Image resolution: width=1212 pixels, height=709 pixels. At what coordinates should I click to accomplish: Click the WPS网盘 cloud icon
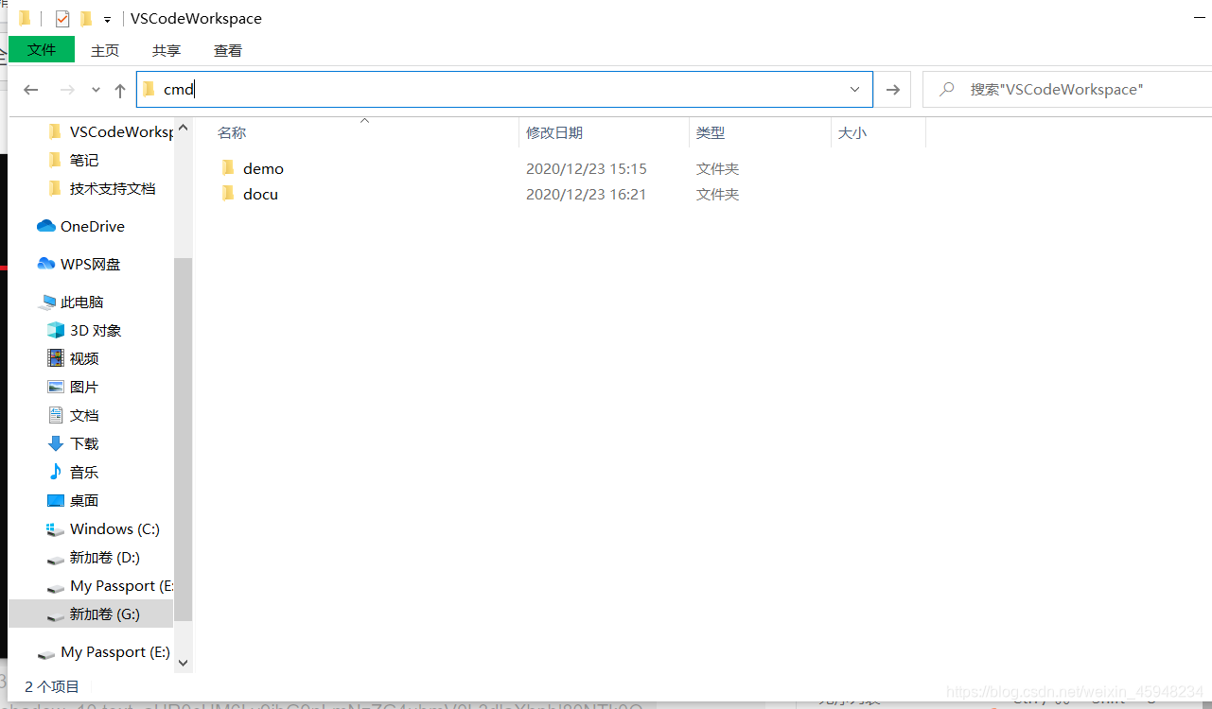click(46, 264)
